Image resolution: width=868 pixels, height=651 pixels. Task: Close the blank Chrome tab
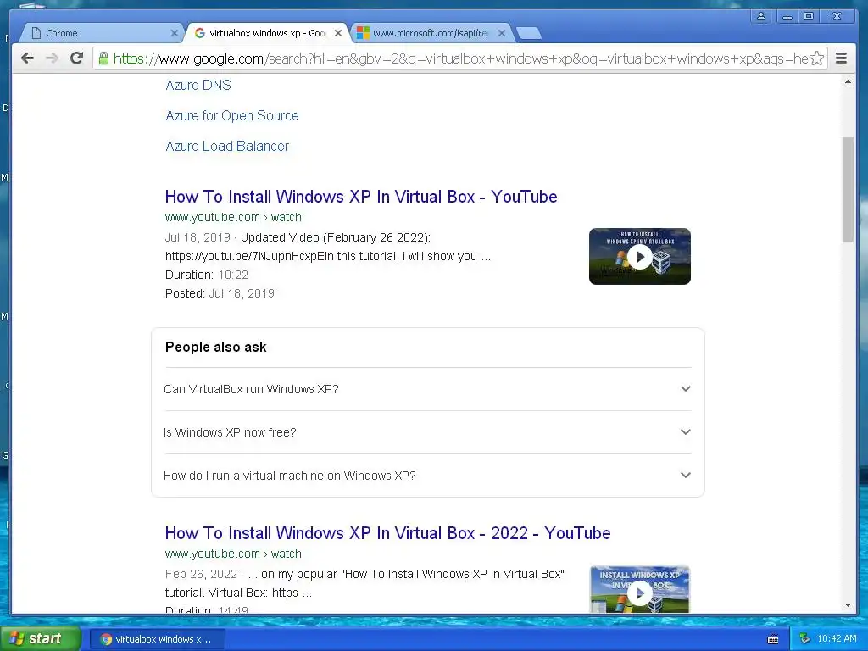175,33
